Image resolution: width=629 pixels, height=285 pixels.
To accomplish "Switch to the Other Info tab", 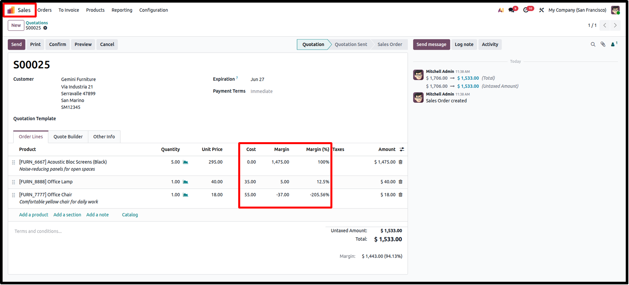I will [x=104, y=137].
